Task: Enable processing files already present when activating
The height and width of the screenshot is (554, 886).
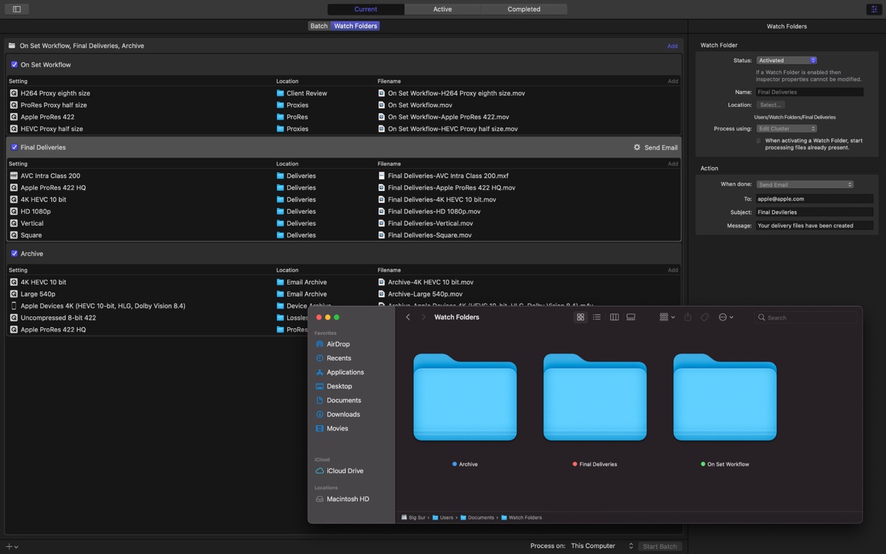Action: click(759, 141)
